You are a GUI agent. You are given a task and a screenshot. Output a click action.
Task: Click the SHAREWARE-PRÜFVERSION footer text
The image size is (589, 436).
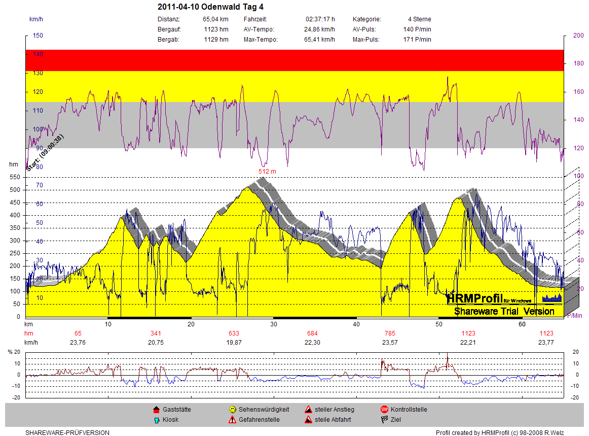tap(67, 433)
